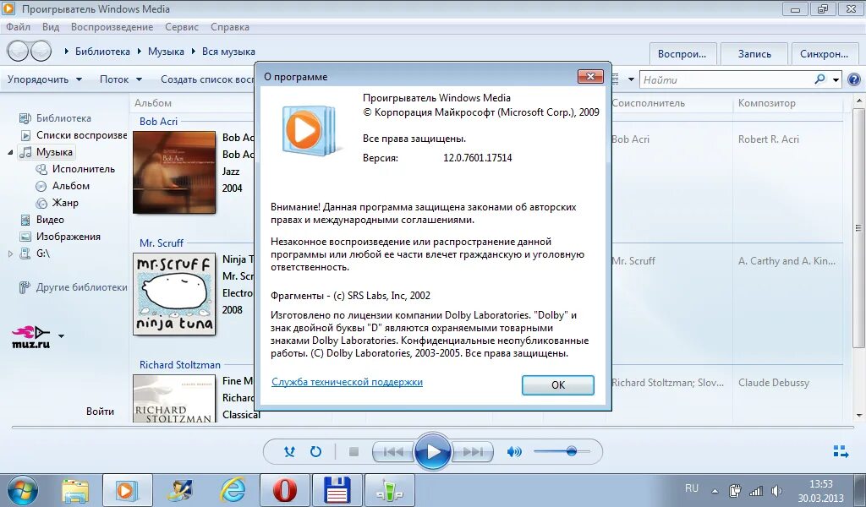866x507 pixels.
Task: Click Библиотека in the breadcrumb
Action: (102, 52)
